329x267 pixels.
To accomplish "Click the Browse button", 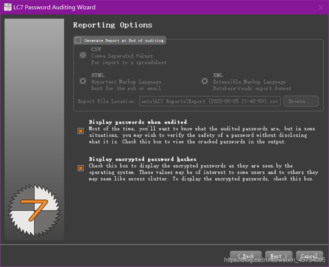I will [x=301, y=101].
